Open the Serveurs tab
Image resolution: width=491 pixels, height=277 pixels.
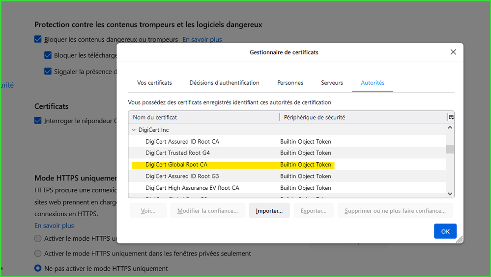pos(332,83)
